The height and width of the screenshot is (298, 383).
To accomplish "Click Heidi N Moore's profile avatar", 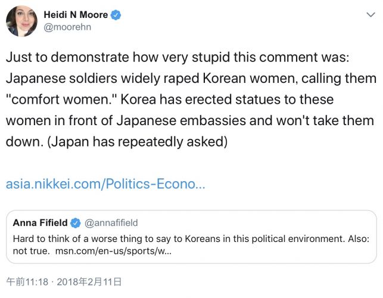I will click(21, 21).
